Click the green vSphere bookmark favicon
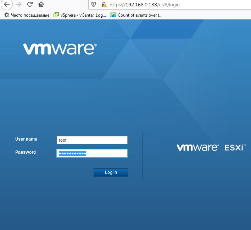The image size is (251, 230). click(56, 15)
